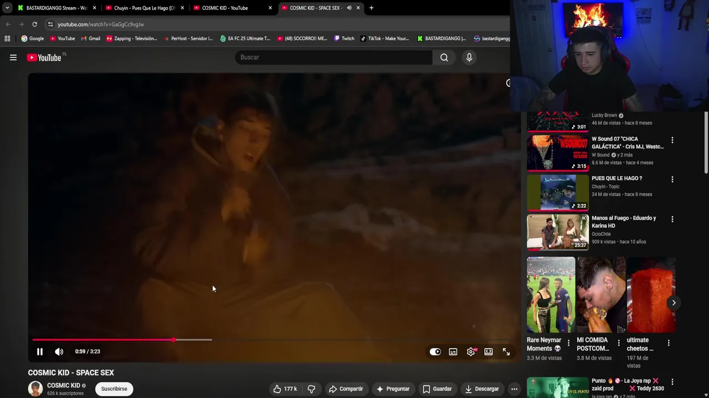Click the address bar URL
Screen dimensions: 709x398
point(101,24)
